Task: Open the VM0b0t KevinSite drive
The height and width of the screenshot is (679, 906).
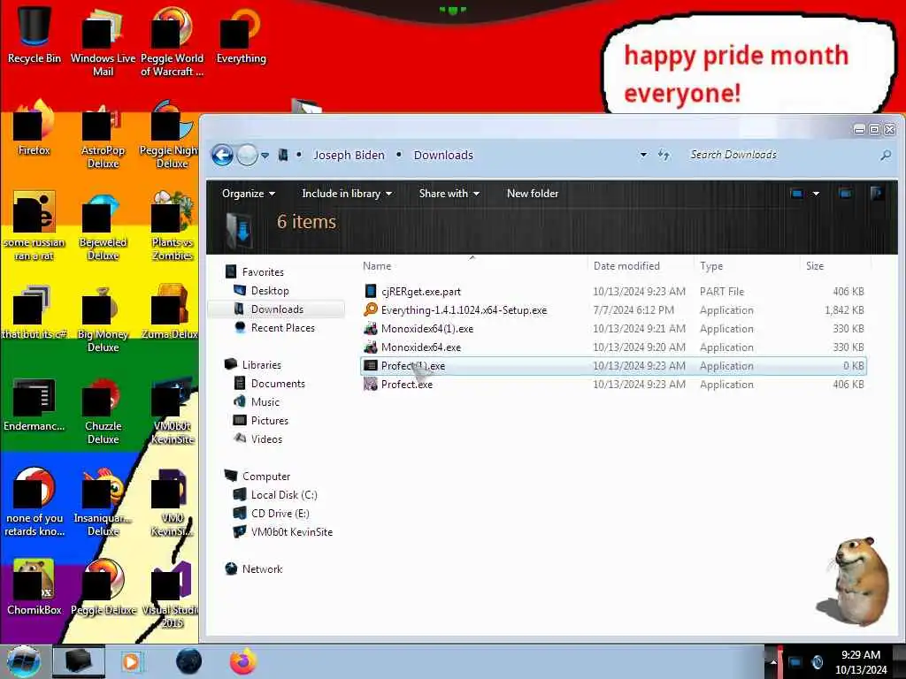Action: 291,531
